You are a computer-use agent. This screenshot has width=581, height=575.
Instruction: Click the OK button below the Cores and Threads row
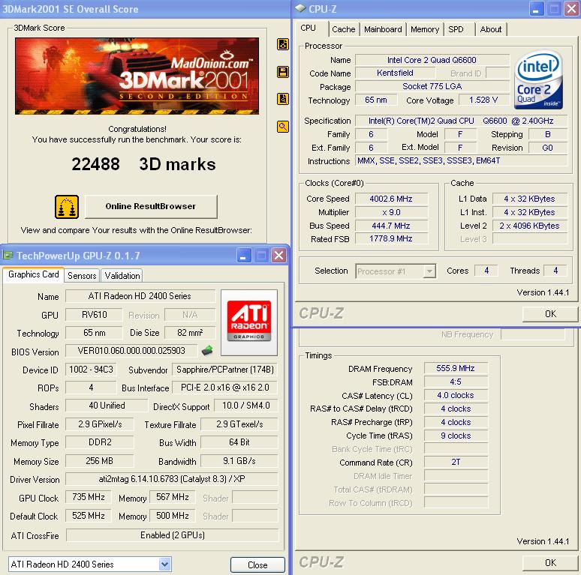[550, 314]
